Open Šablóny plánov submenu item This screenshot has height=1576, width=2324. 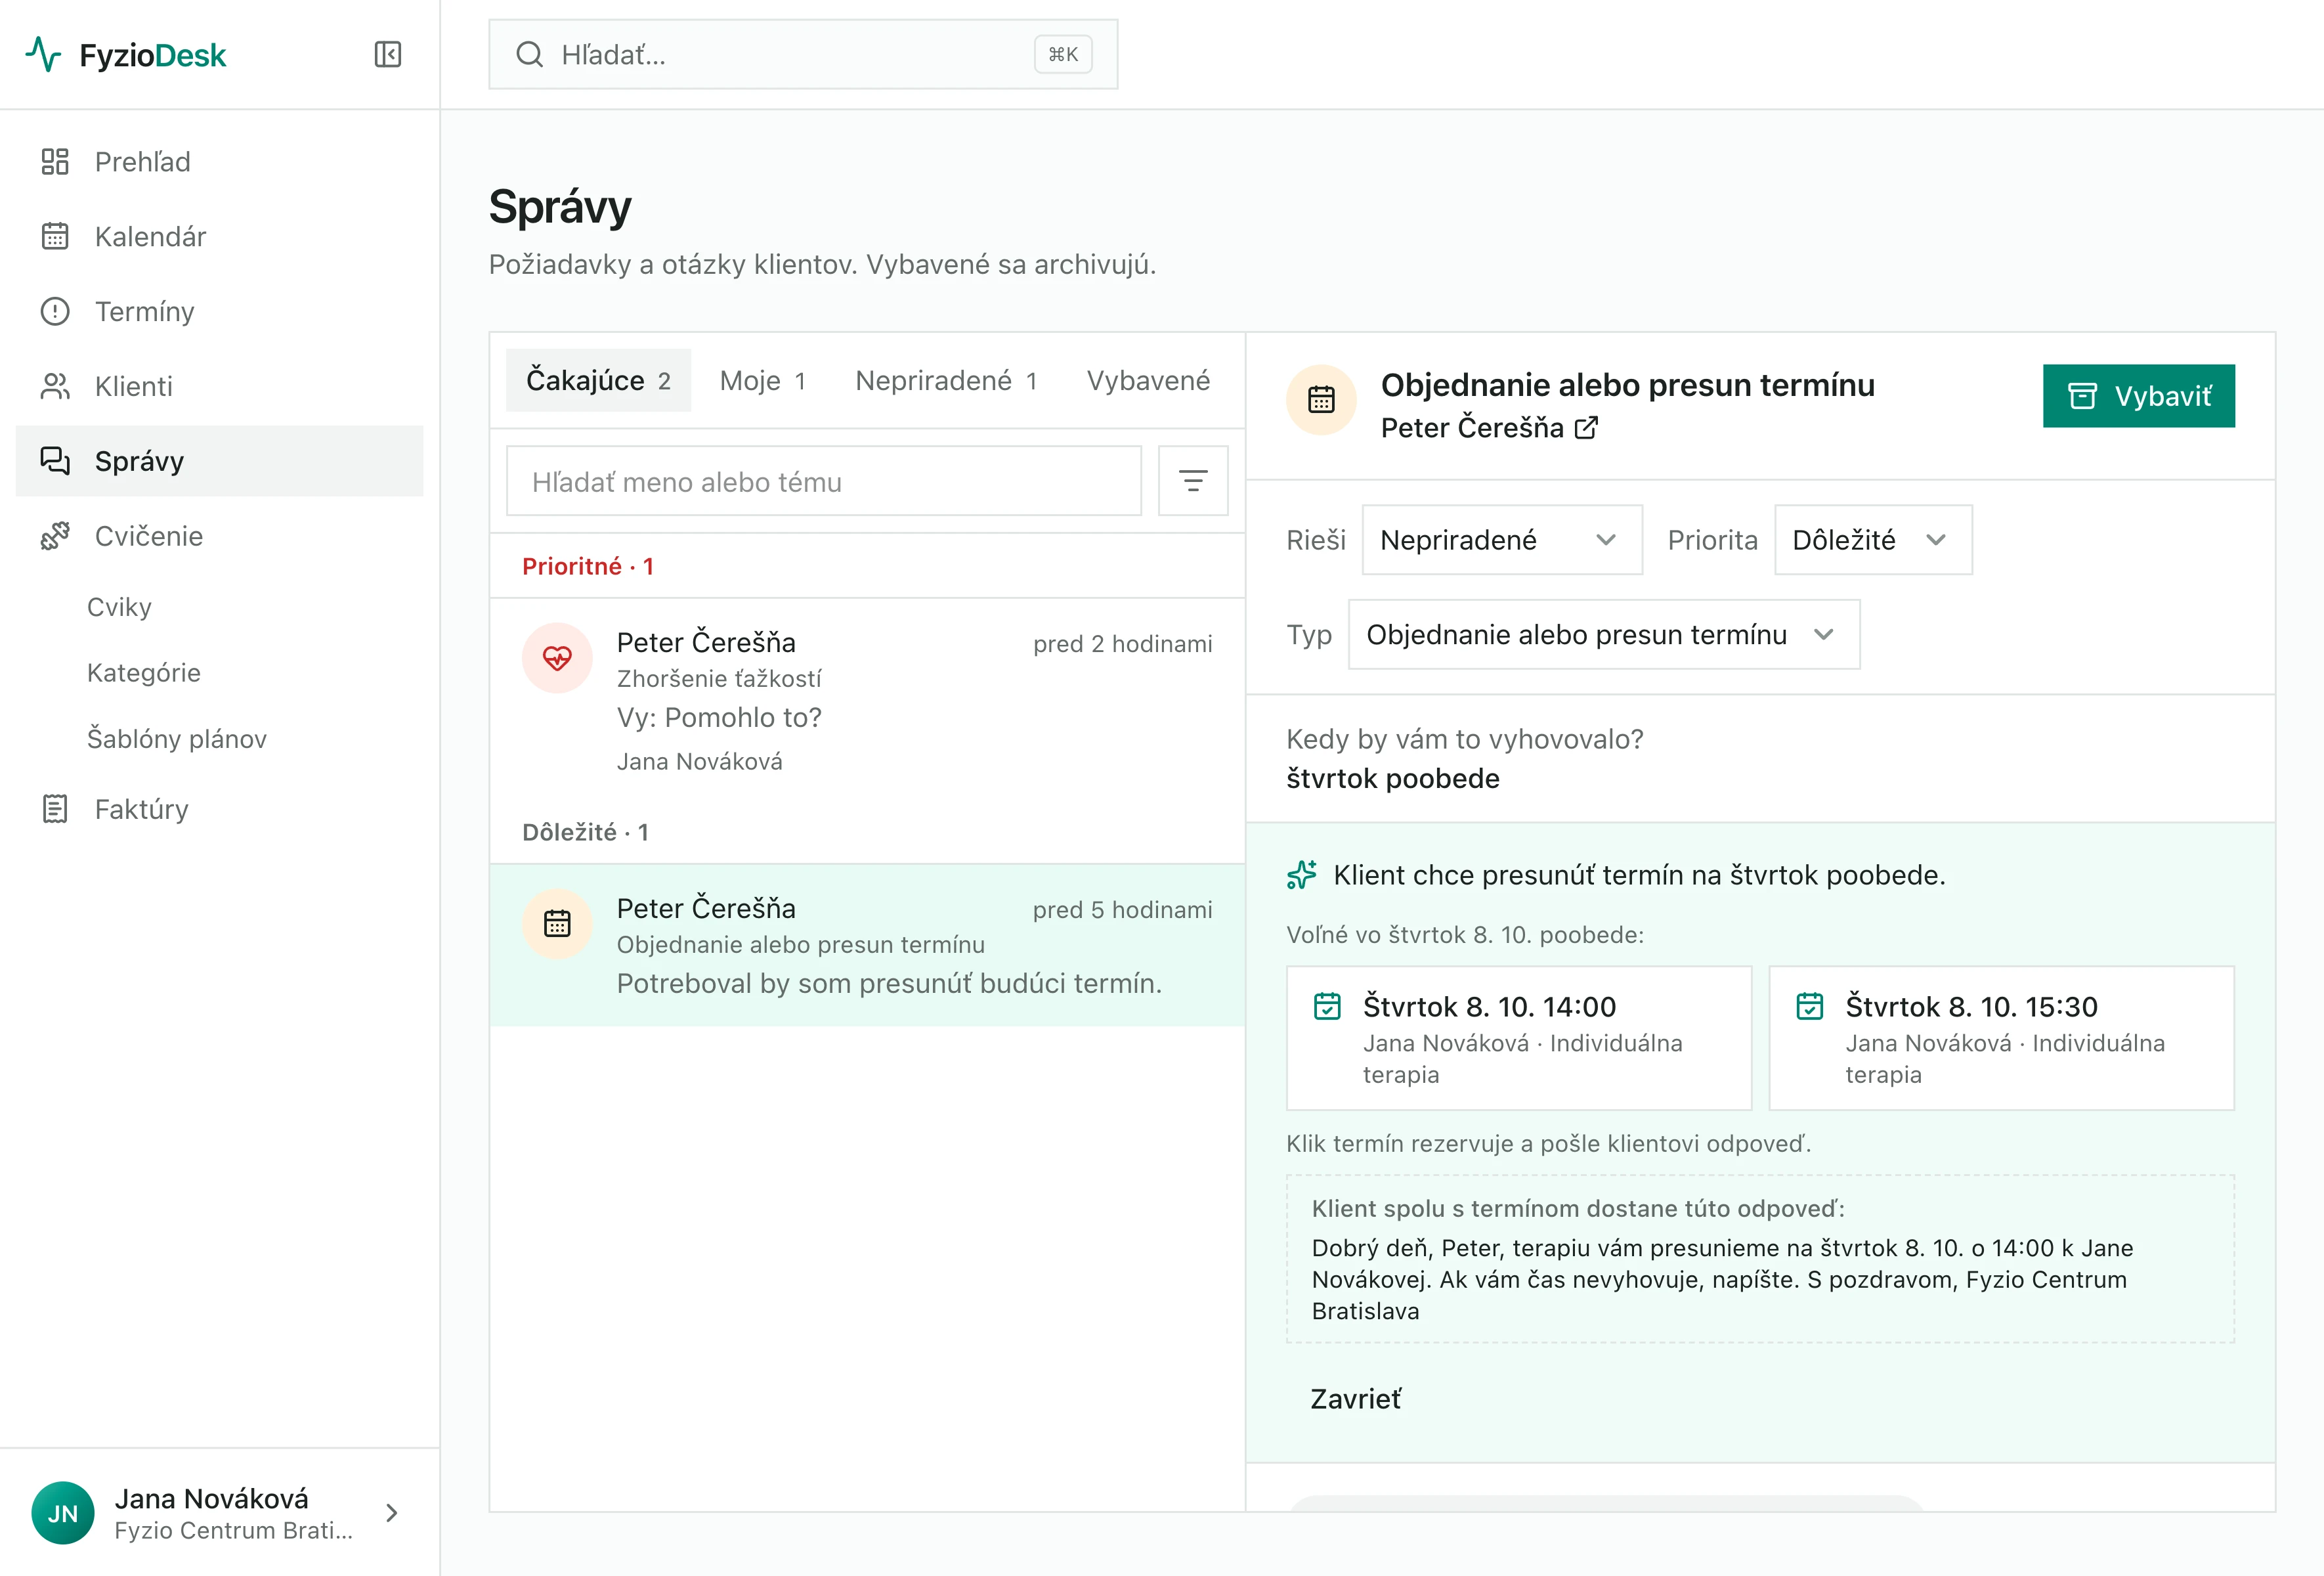(x=177, y=739)
